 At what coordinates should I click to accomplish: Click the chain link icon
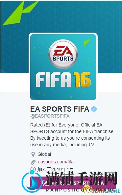tap(33, 162)
